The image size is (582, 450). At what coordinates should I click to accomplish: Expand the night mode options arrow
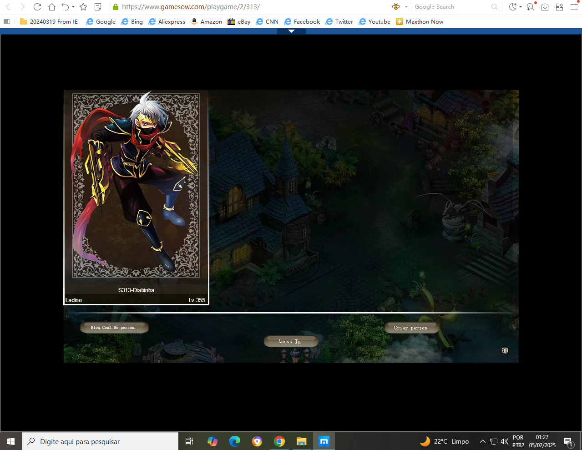pos(521,7)
